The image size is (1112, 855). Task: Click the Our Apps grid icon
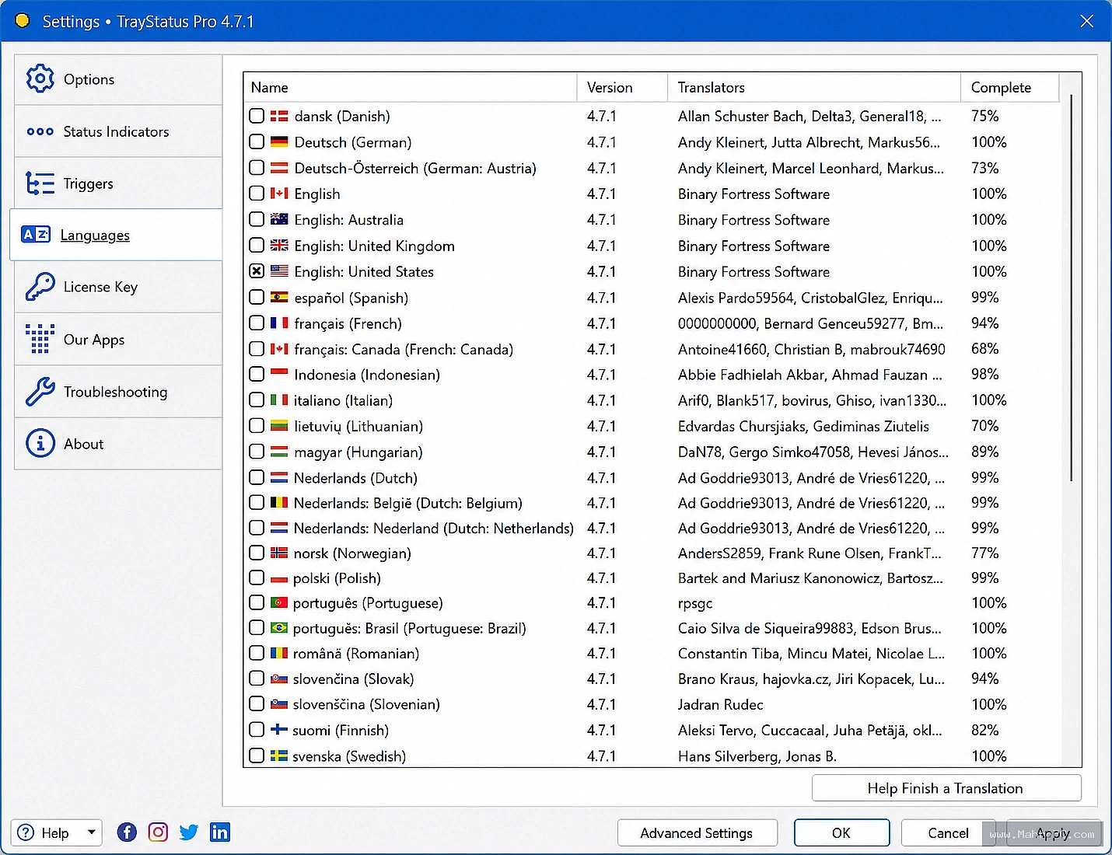point(40,339)
